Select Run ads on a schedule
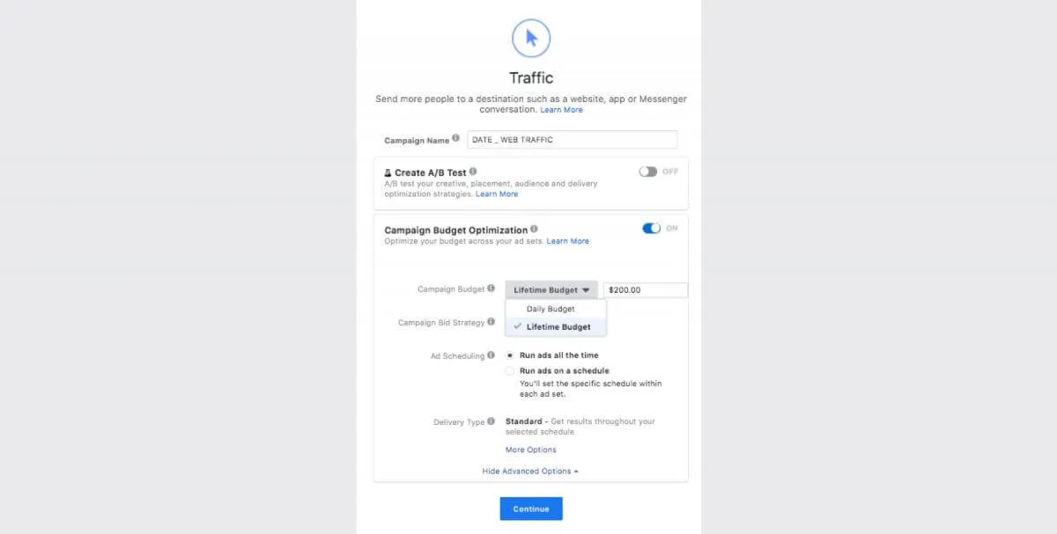1057x534 pixels. pyautogui.click(x=510, y=371)
